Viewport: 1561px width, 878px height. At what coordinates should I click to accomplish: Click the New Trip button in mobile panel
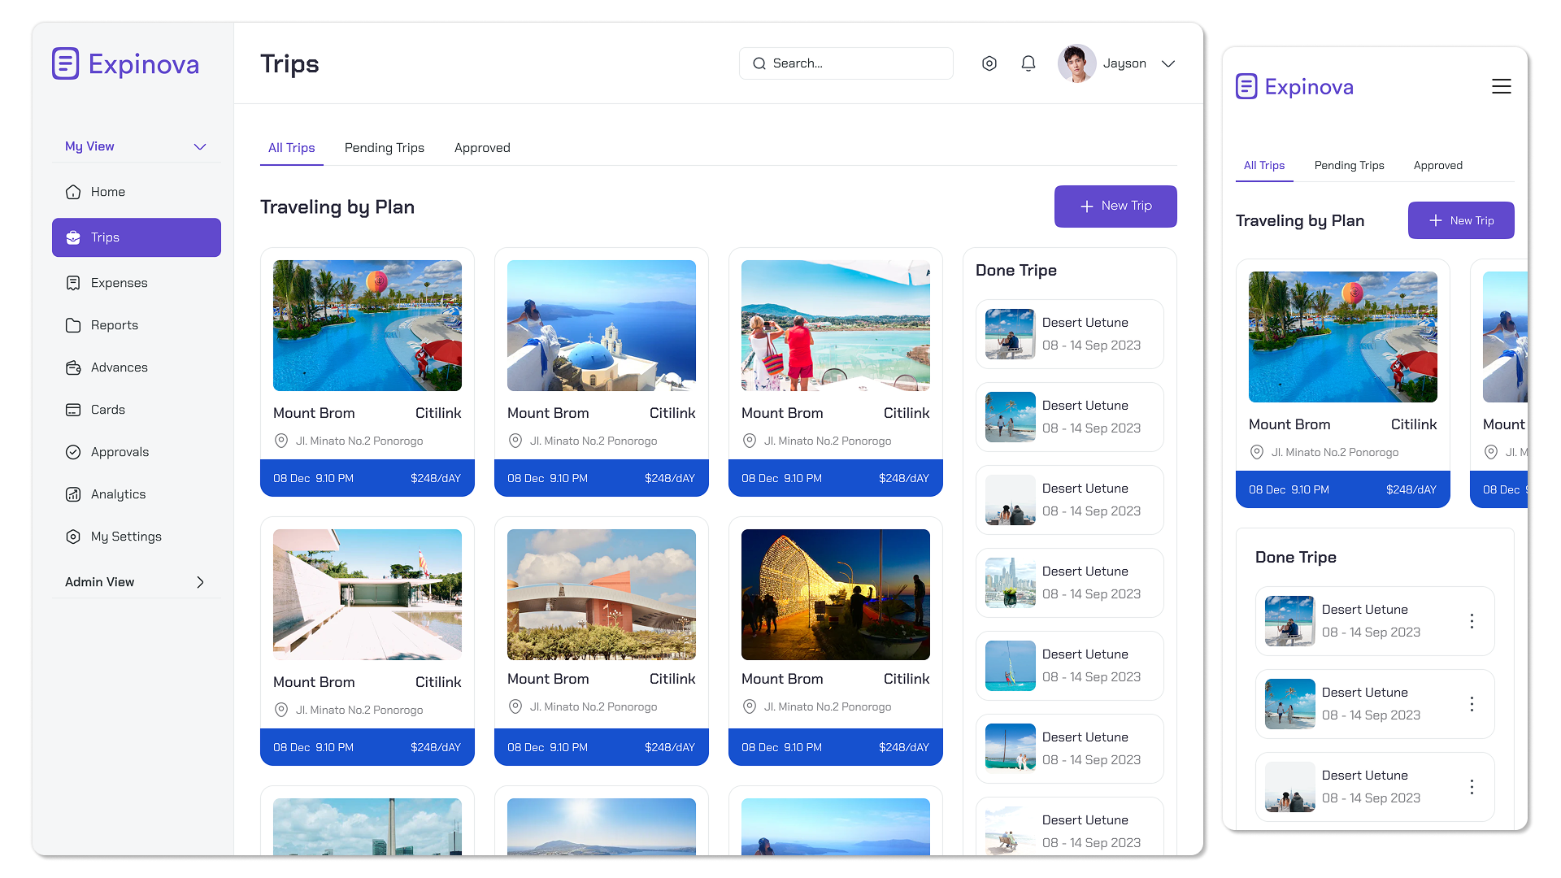(1461, 220)
